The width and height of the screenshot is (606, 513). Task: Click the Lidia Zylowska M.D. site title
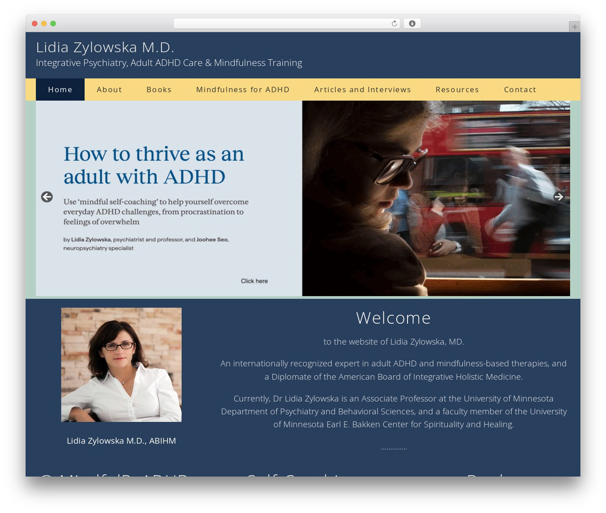105,47
